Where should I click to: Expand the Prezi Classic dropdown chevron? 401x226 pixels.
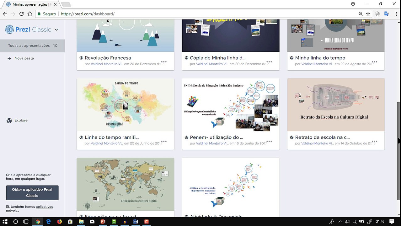coord(56,30)
